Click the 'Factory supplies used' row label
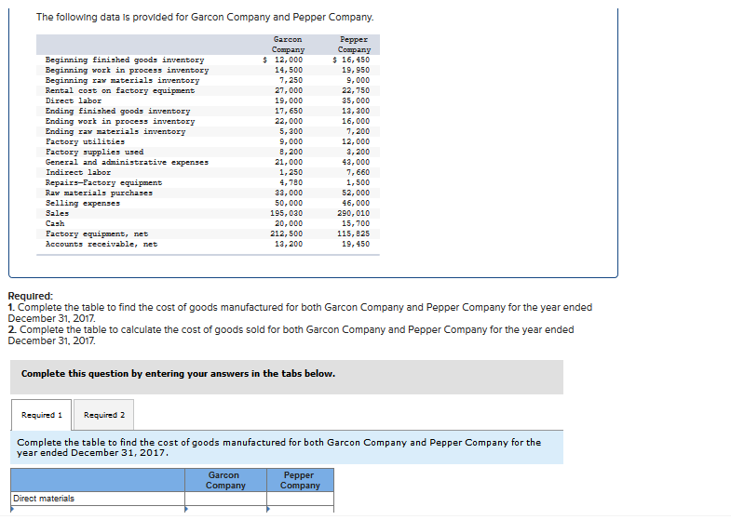 94,153
